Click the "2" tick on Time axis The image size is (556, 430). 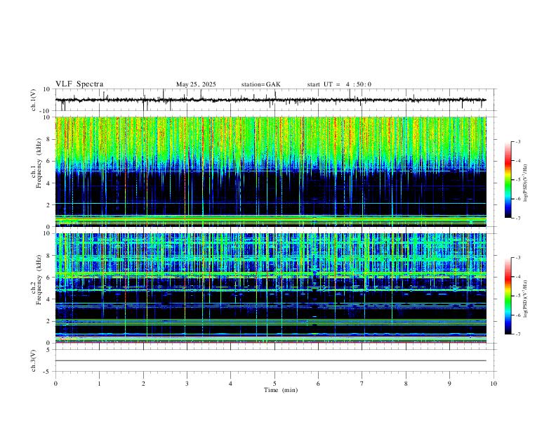point(143,384)
